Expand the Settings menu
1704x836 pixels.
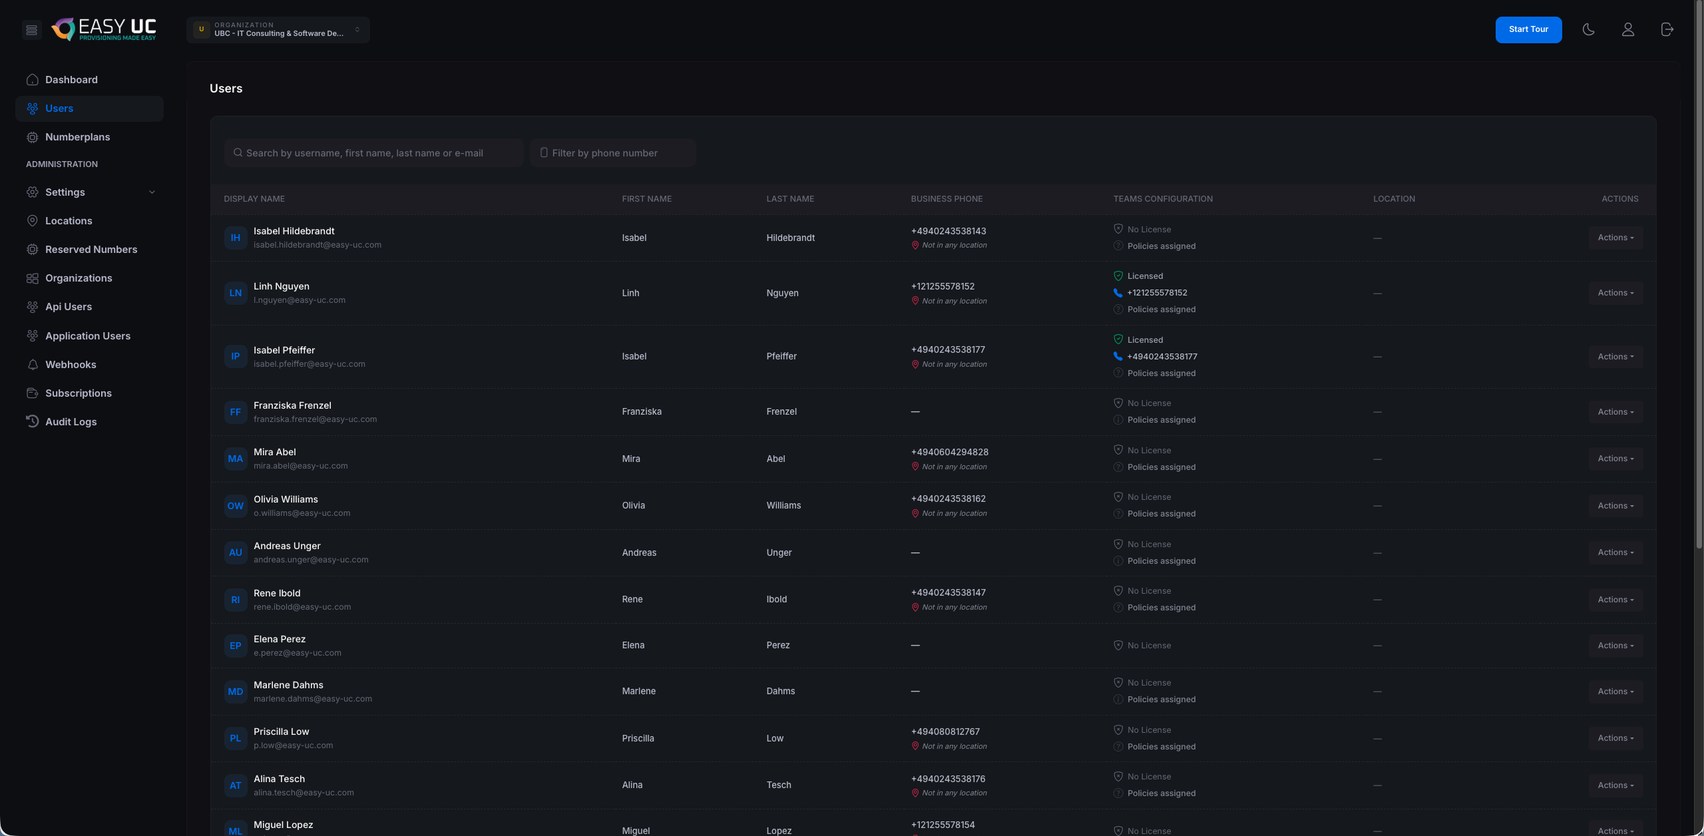tap(89, 192)
